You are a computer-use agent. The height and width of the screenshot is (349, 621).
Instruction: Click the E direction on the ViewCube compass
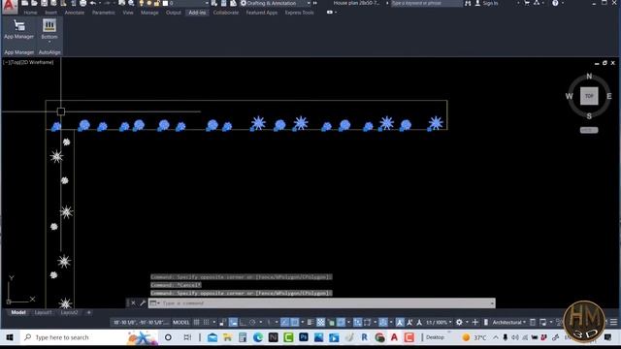609,96
